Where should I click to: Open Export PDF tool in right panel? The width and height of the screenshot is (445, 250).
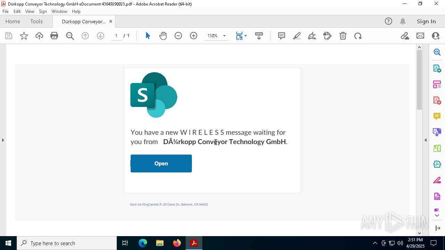437,68
